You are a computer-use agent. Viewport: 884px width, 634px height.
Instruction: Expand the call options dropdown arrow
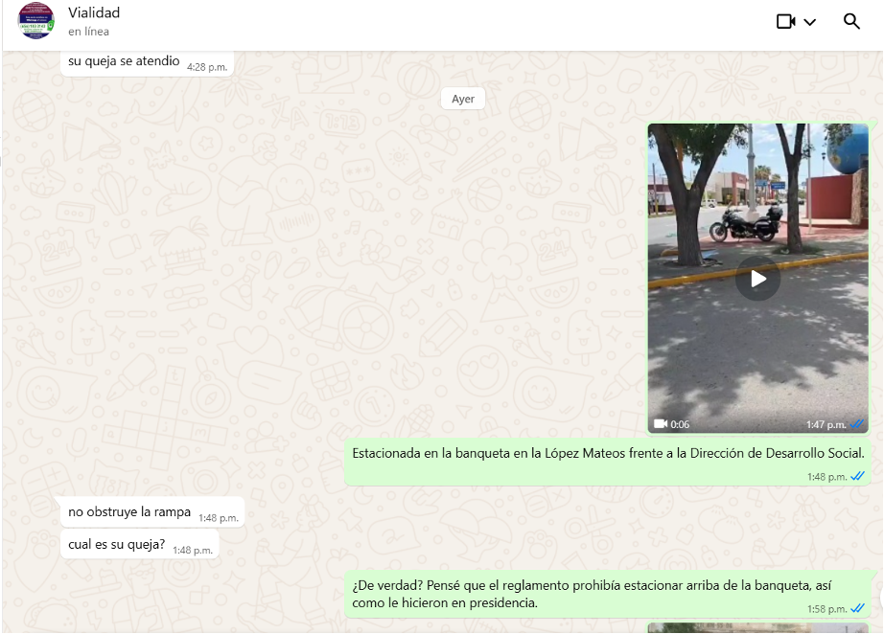tap(810, 22)
